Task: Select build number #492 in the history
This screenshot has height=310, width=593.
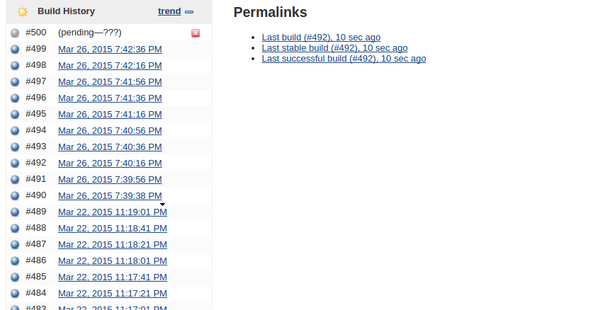Action: coord(35,163)
